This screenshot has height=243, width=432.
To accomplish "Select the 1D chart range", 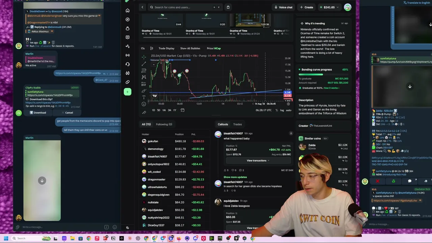I will click(x=153, y=110).
